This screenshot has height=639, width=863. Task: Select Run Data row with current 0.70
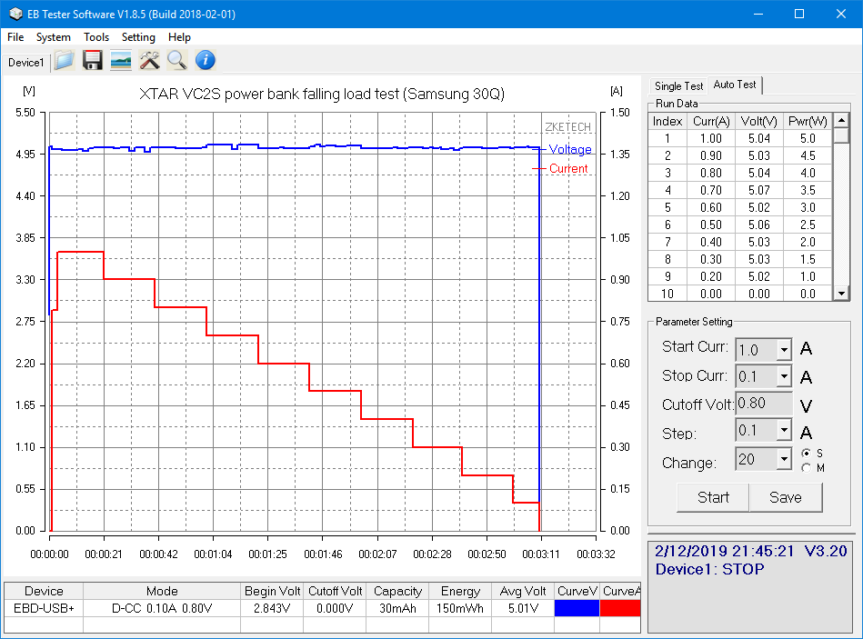[x=740, y=190]
